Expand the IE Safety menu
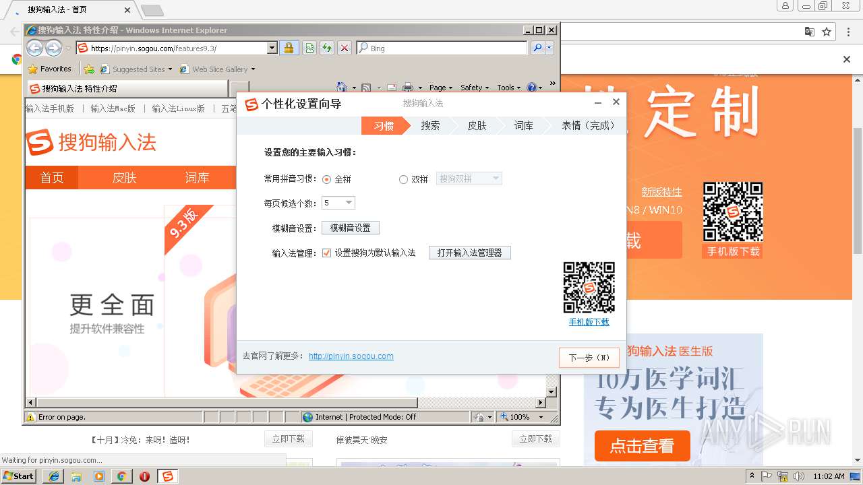Image resolution: width=863 pixels, height=485 pixels. point(475,88)
